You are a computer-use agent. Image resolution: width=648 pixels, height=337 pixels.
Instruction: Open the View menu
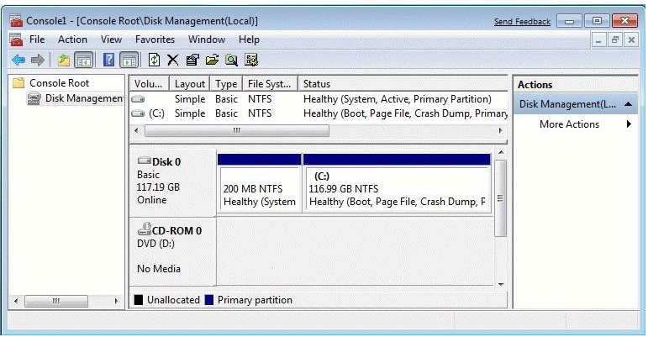click(x=111, y=39)
